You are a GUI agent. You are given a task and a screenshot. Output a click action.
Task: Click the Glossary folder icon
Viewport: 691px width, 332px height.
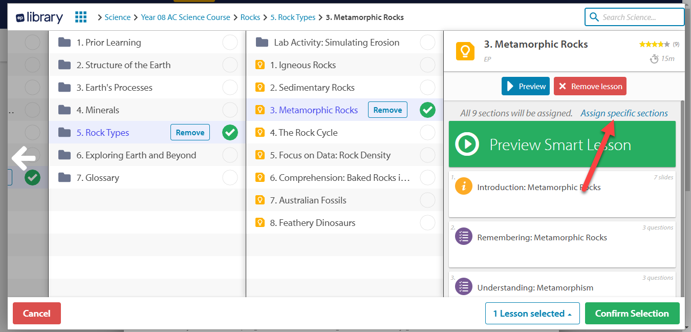(64, 178)
